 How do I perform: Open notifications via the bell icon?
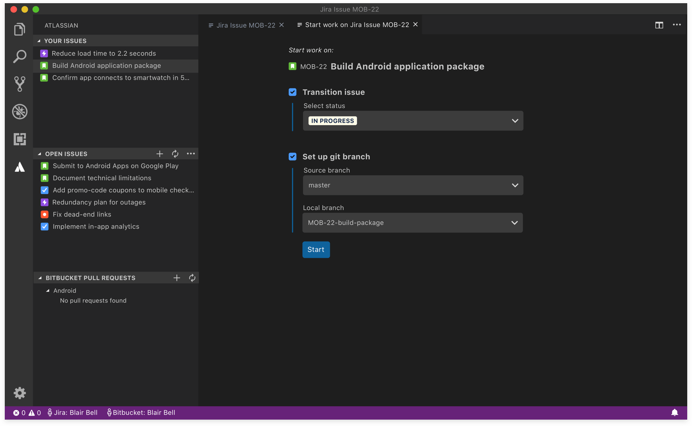(x=674, y=412)
